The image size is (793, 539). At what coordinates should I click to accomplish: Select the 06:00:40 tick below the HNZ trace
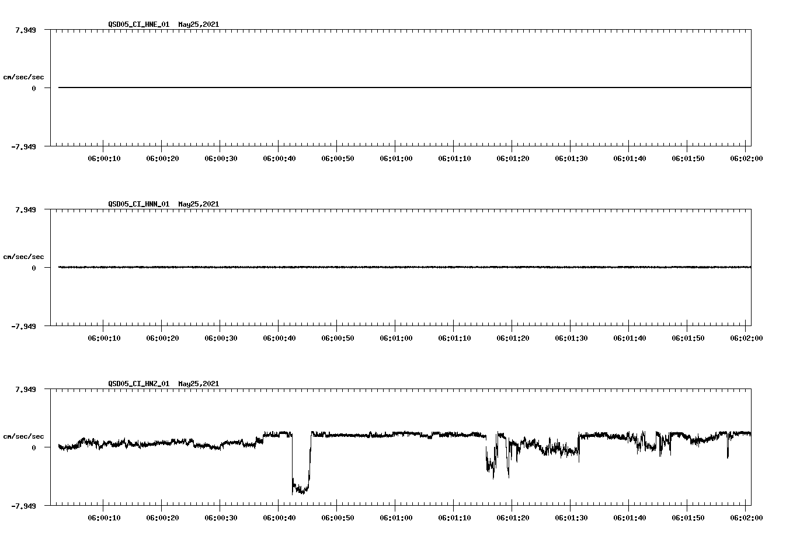click(280, 517)
